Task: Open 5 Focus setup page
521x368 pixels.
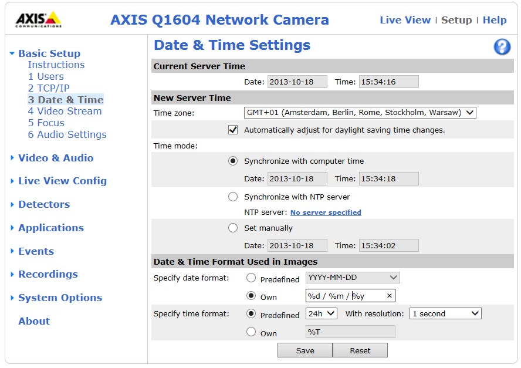Action: (x=46, y=123)
